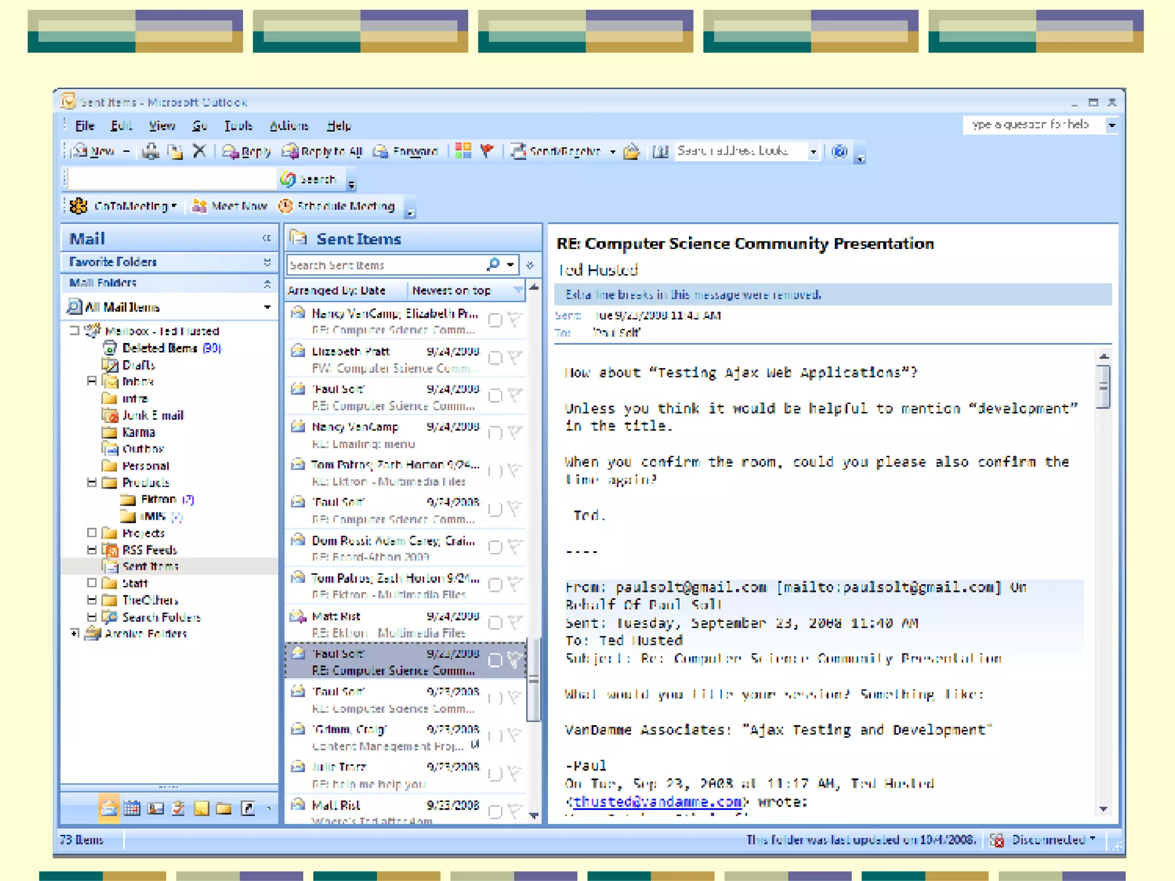Collapse the Products folder tree

coord(92,482)
